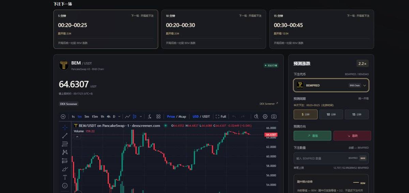
Task: Click the 实时行情 live status badge
Action: 271,65
